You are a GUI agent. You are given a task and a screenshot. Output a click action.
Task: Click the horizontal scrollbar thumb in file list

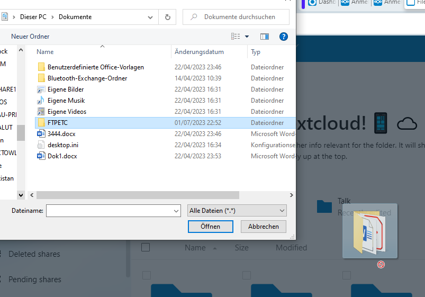pos(138,195)
